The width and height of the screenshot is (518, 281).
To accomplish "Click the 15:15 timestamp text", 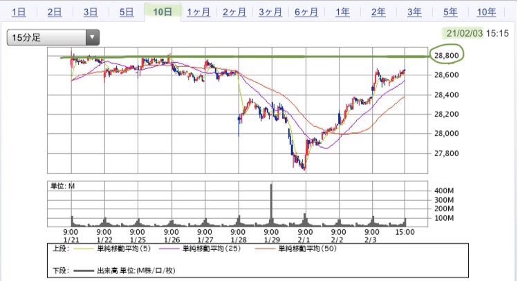I will pyautogui.click(x=497, y=33).
